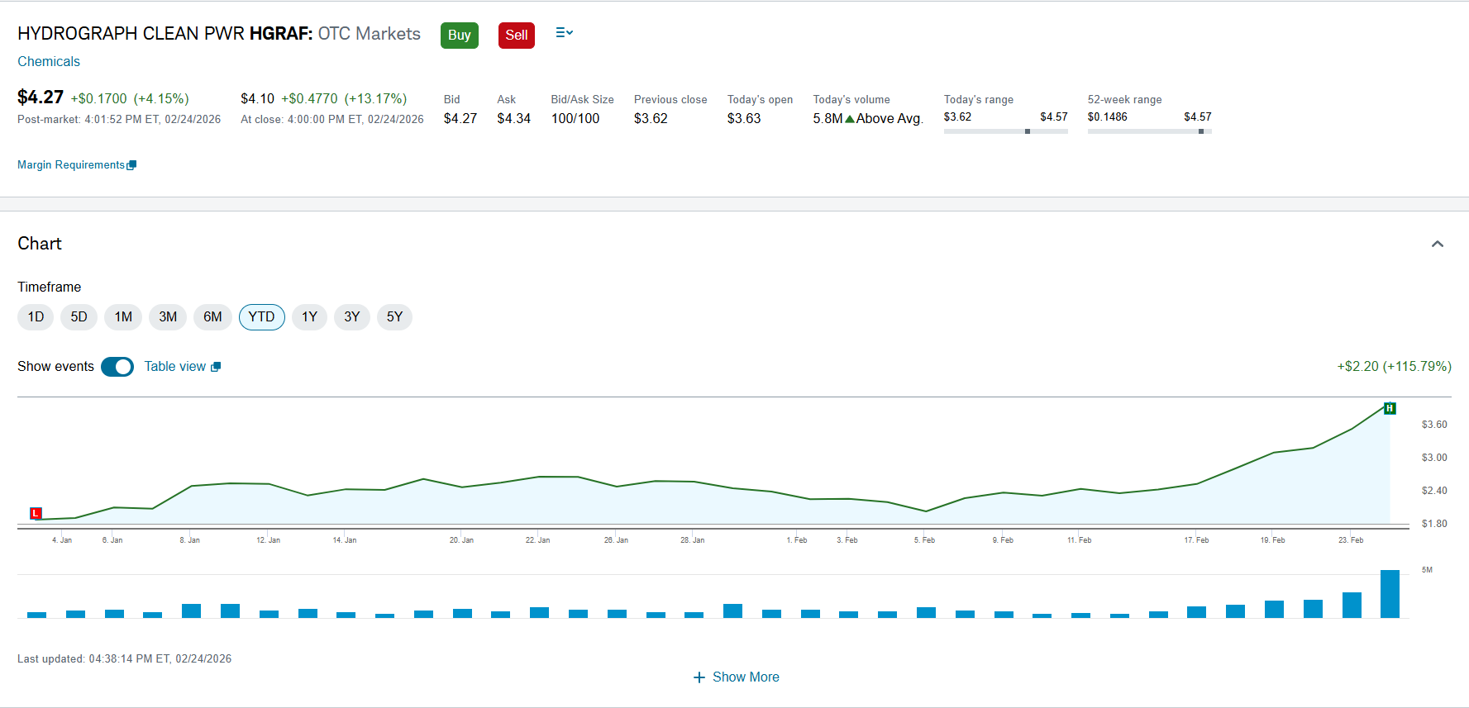Open the Margin Requirements link
Viewport: 1469px width, 708px height.
pos(71,165)
